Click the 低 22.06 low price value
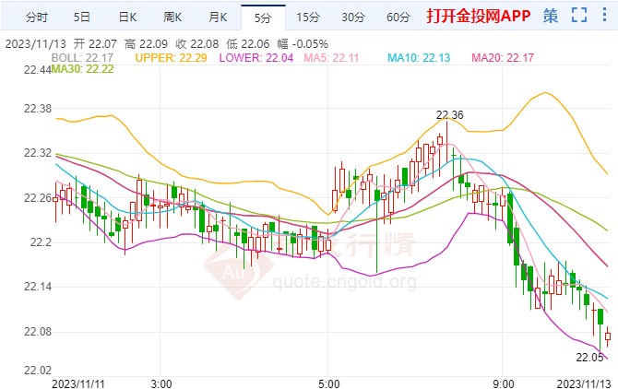Screen dimensions: 618x389 [x=248, y=43]
